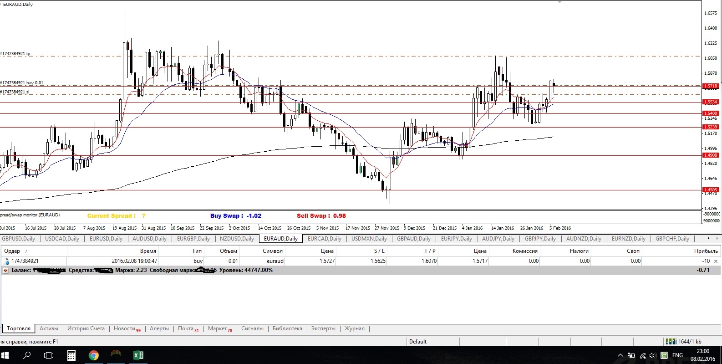The width and height of the screenshot is (722, 364).
Task: Sort orders by the Объем column header
Action: click(x=222, y=251)
